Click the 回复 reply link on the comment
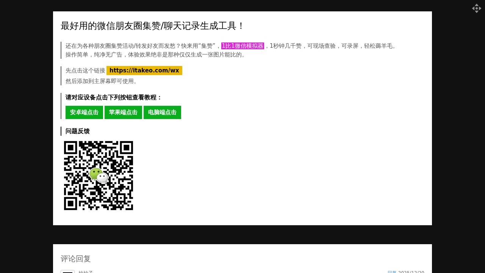The width and height of the screenshot is (485, 273). pos(391,272)
